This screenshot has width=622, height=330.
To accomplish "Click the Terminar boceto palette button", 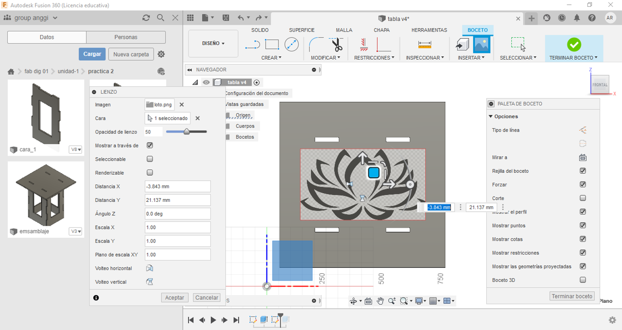I will click(x=572, y=296).
